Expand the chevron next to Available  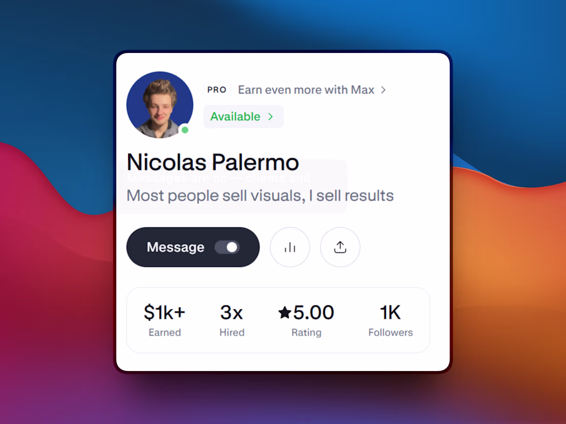pyautogui.click(x=270, y=117)
